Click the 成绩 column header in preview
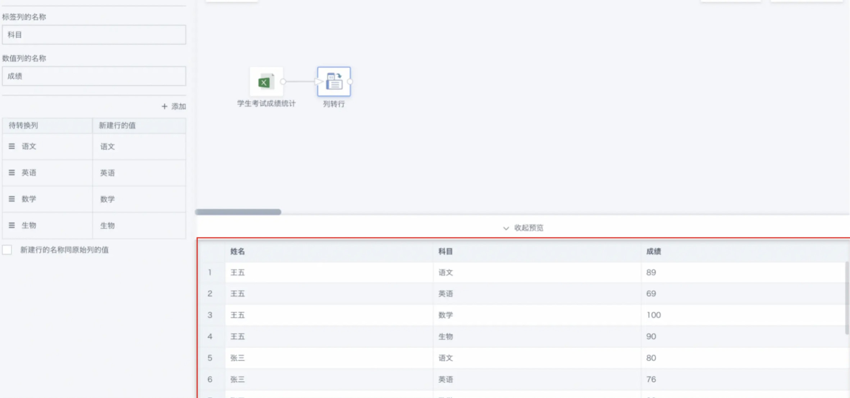850x398 pixels. point(653,251)
